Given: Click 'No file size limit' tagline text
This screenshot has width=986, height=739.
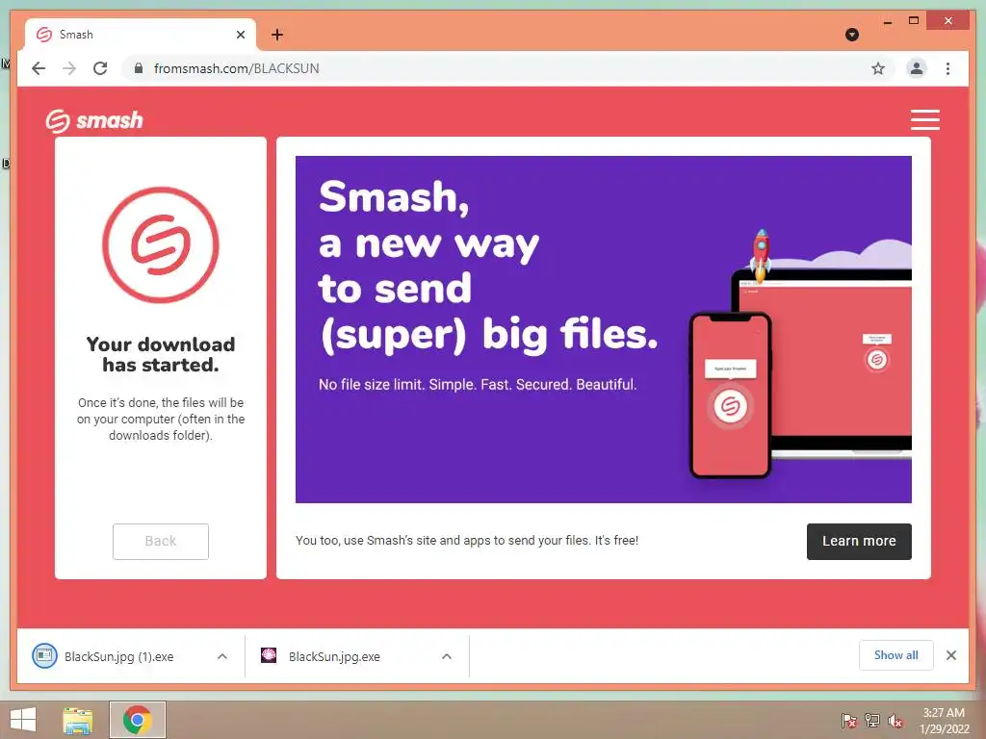Looking at the screenshot, I should 478,385.
